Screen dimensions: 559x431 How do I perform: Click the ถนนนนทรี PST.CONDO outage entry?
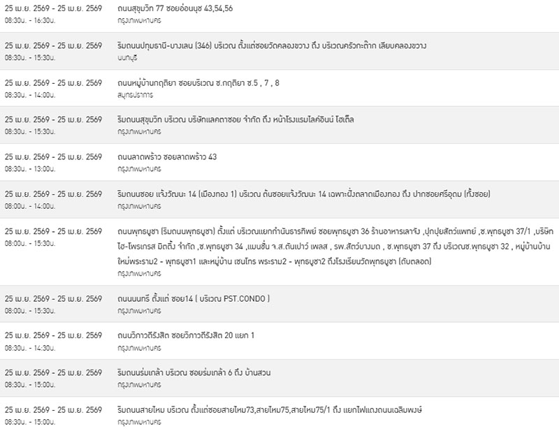click(x=194, y=298)
